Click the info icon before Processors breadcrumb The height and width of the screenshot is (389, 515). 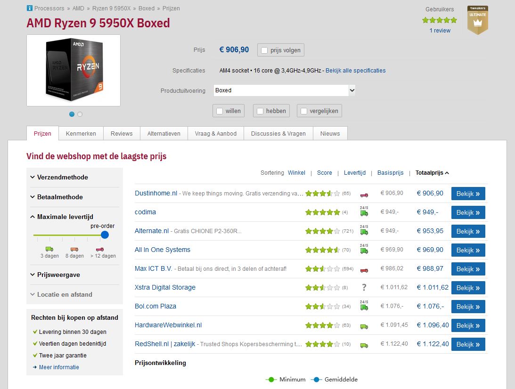pos(30,8)
